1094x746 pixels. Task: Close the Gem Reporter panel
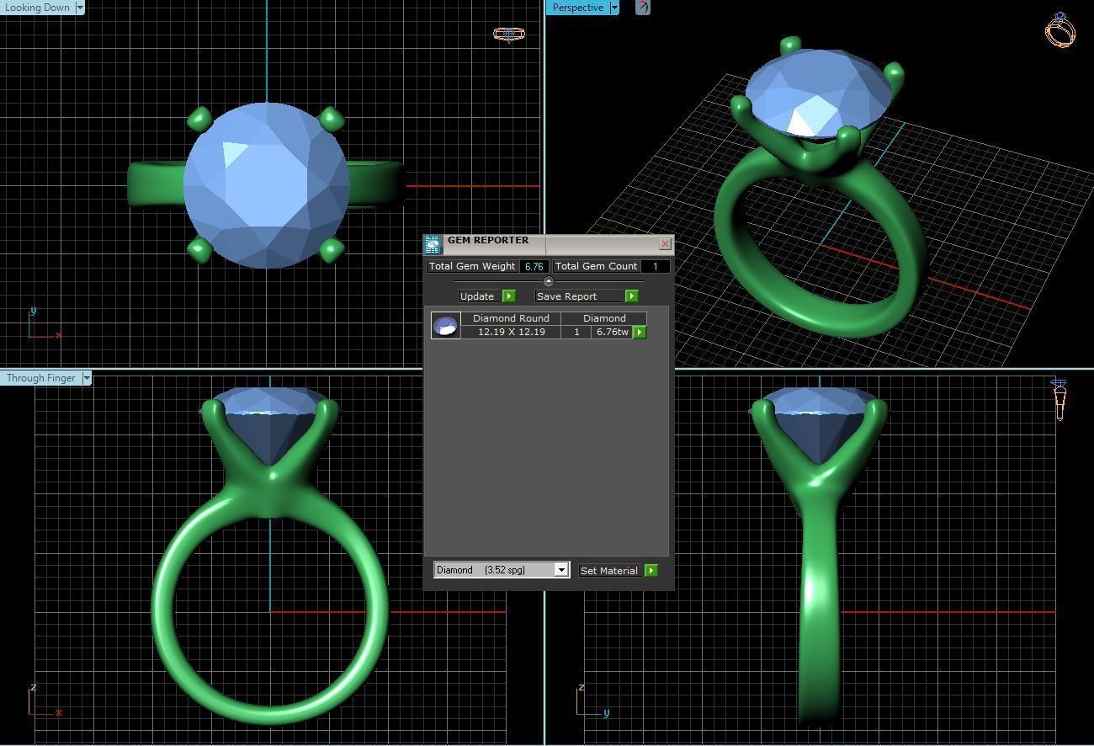(x=665, y=244)
